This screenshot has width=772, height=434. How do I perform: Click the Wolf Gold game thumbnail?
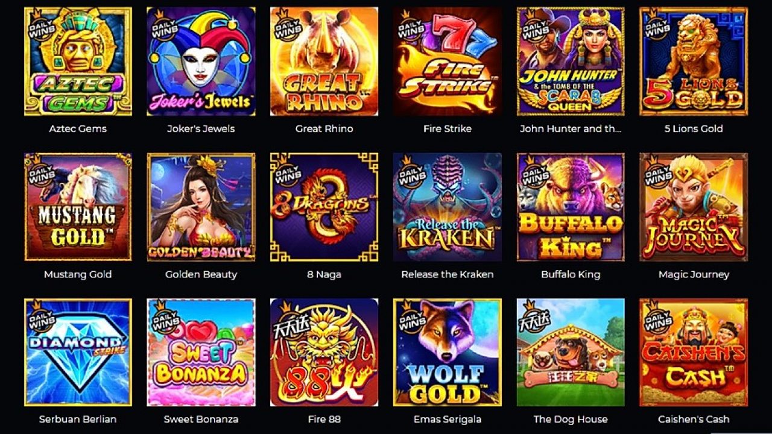coord(448,353)
